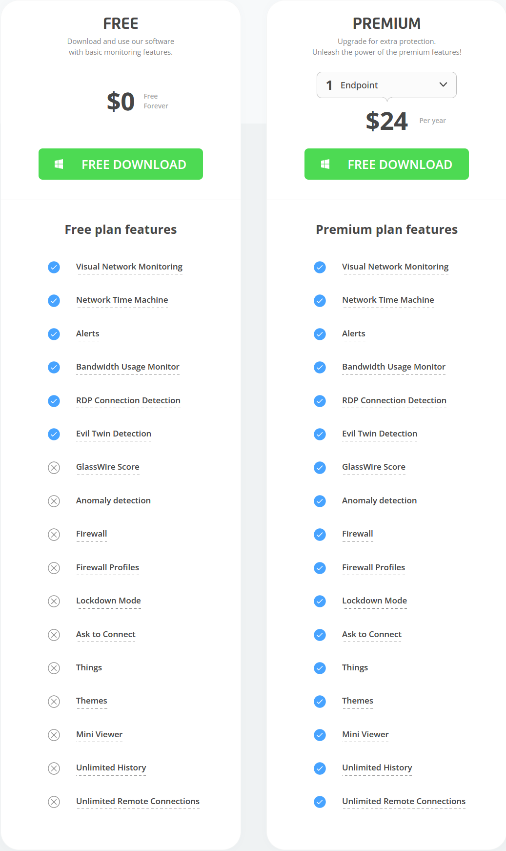
Task: Click Windows logo on Free plan download button
Action: click(59, 165)
